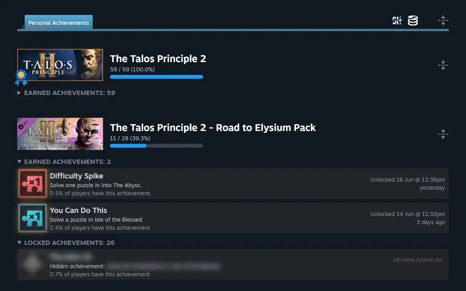The width and height of the screenshot is (466, 291).
Task: Collapse the Locked Achievements: 26 section
Action: (66, 243)
